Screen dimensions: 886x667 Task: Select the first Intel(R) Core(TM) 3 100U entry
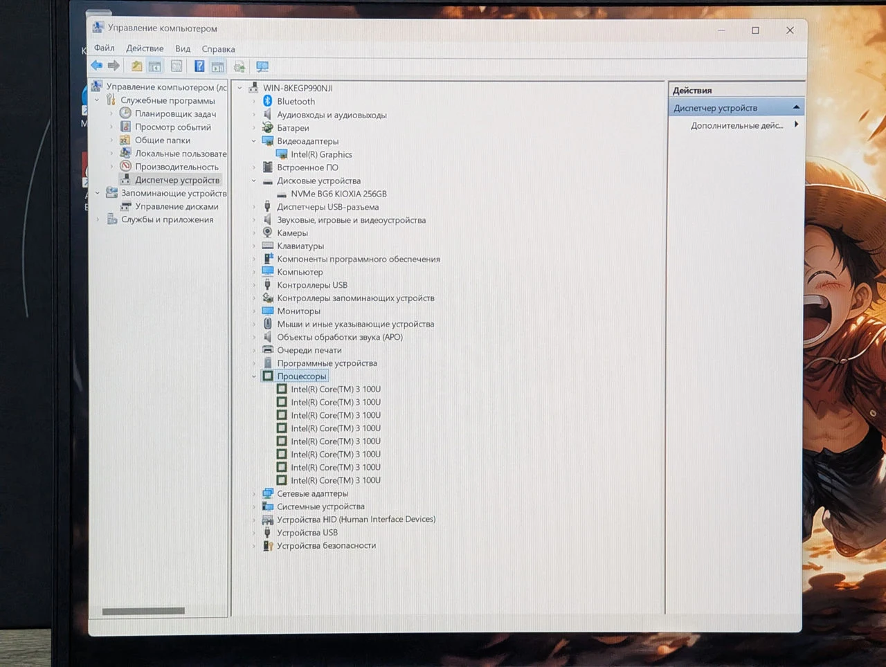click(x=336, y=389)
